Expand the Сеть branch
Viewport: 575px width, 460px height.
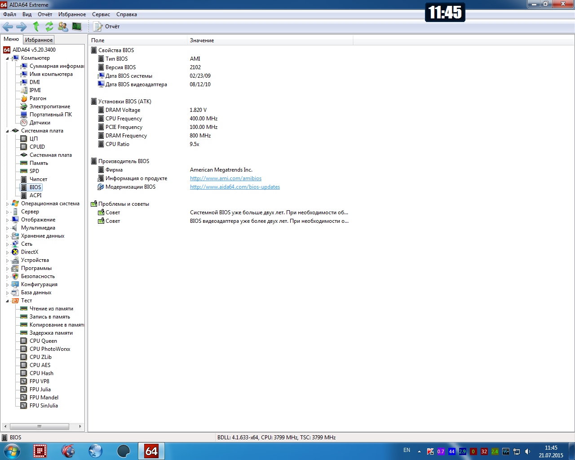(7, 244)
